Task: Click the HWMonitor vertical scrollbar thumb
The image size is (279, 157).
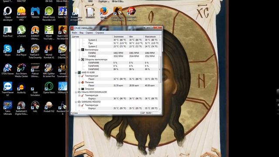Action: pos(160,70)
